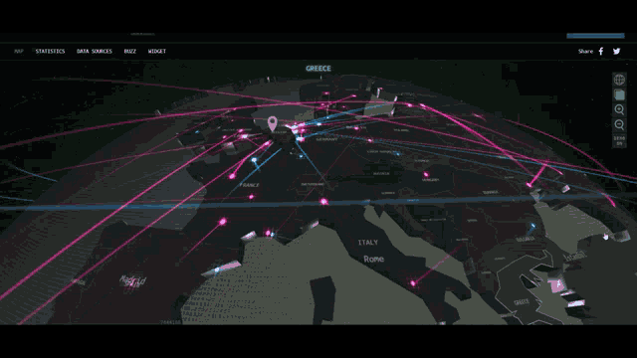
Task: Switch to the flat map view
Action: tap(619, 94)
